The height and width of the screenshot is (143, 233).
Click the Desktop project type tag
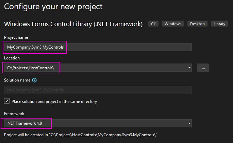(197, 24)
